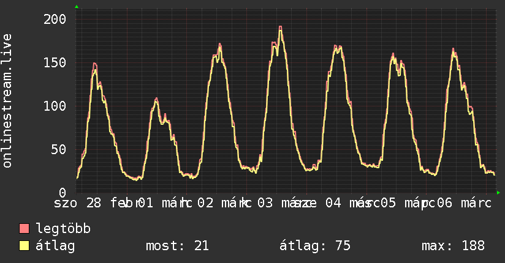Click the 100 y-axis label
Image resolution: width=505 pixels, height=263 pixels.
point(55,106)
